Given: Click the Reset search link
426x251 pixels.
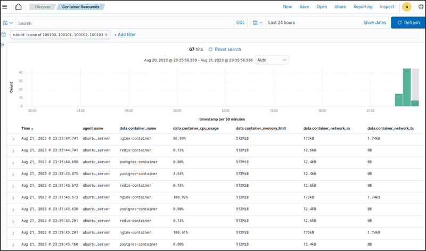Looking at the screenshot, I should [x=224, y=49].
